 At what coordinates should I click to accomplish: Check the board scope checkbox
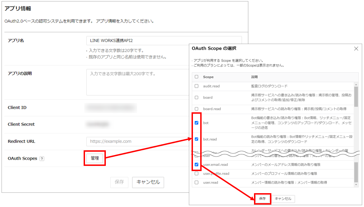tap(196, 97)
